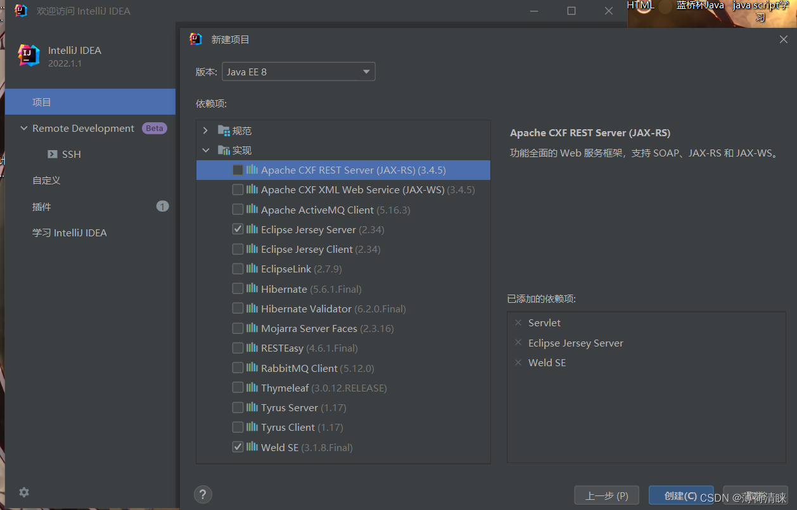
Task: Click the folder icon next to 实现
Action: [224, 150]
